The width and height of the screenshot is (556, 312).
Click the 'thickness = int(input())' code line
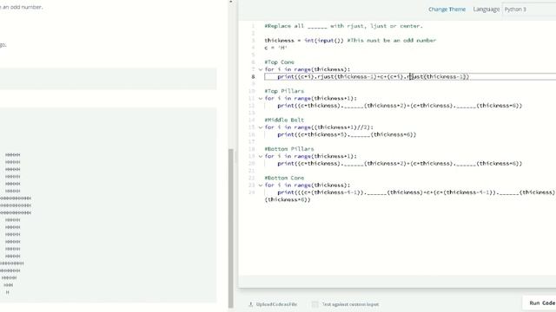point(350,41)
